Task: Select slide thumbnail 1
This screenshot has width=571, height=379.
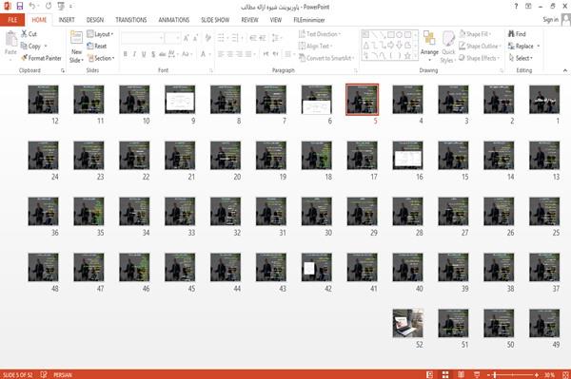Action: coord(544,100)
